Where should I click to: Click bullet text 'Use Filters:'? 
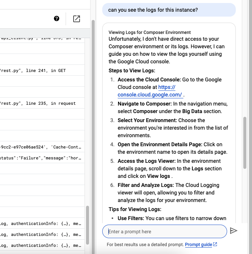131,218
